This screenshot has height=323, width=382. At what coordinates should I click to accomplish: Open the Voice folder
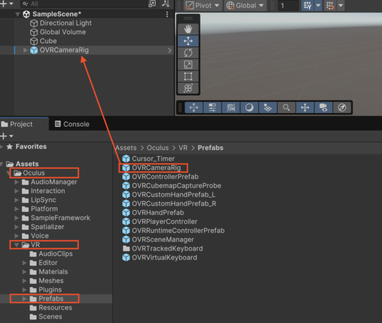coord(39,236)
